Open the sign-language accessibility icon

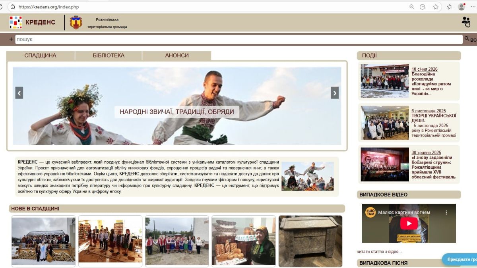tap(466, 22)
